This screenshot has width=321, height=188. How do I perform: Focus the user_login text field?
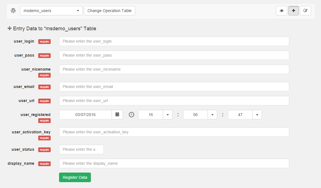tap(174, 41)
